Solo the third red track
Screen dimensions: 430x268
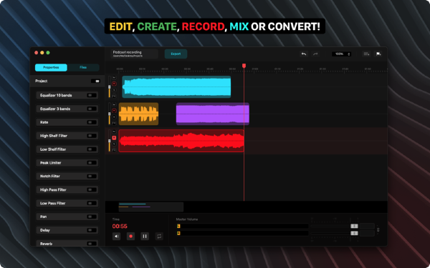coord(114,144)
